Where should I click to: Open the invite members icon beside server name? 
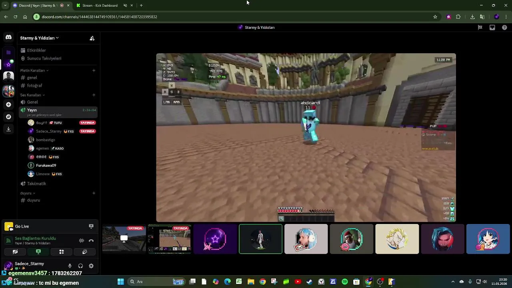(92, 38)
